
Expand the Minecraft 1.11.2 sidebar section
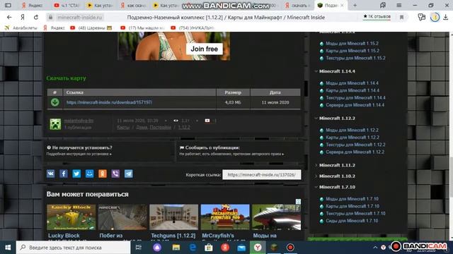tap(316, 165)
